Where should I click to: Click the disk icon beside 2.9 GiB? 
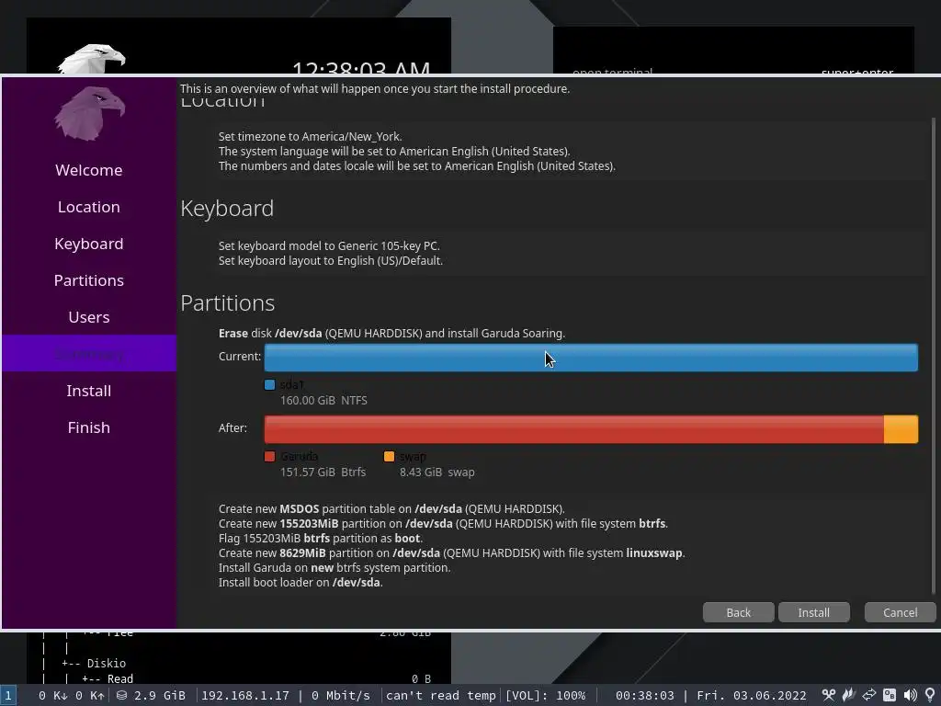[122, 695]
